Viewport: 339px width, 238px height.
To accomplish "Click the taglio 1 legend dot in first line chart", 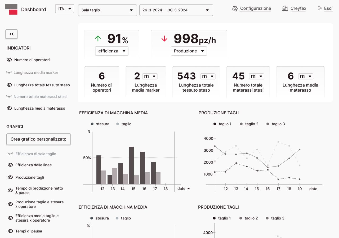I will pyautogui.click(x=215, y=124).
